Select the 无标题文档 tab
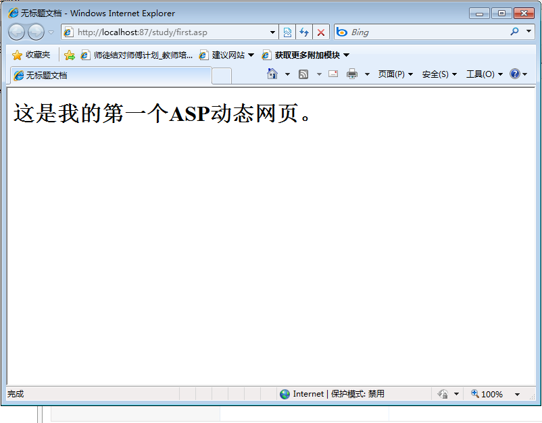The height and width of the screenshot is (423, 542). pyautogui.click(x=108, y=75)
